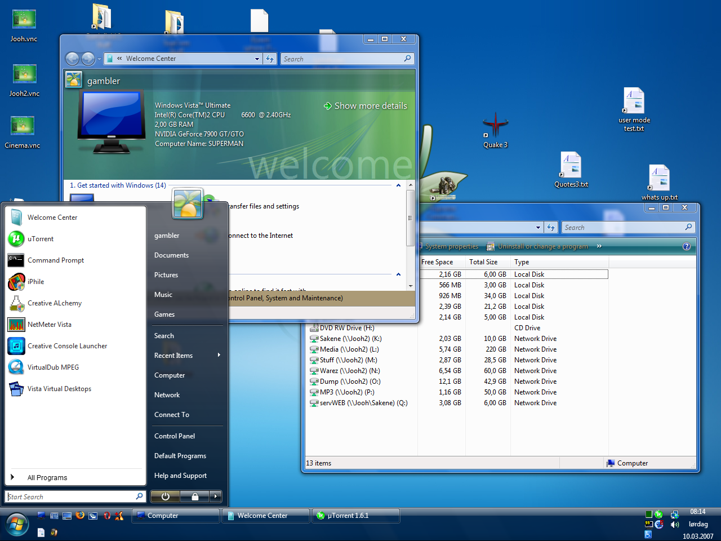Click Welcome Center scrollbar up arrow
This screenshot has width=721, height=541.
[411, 185]
